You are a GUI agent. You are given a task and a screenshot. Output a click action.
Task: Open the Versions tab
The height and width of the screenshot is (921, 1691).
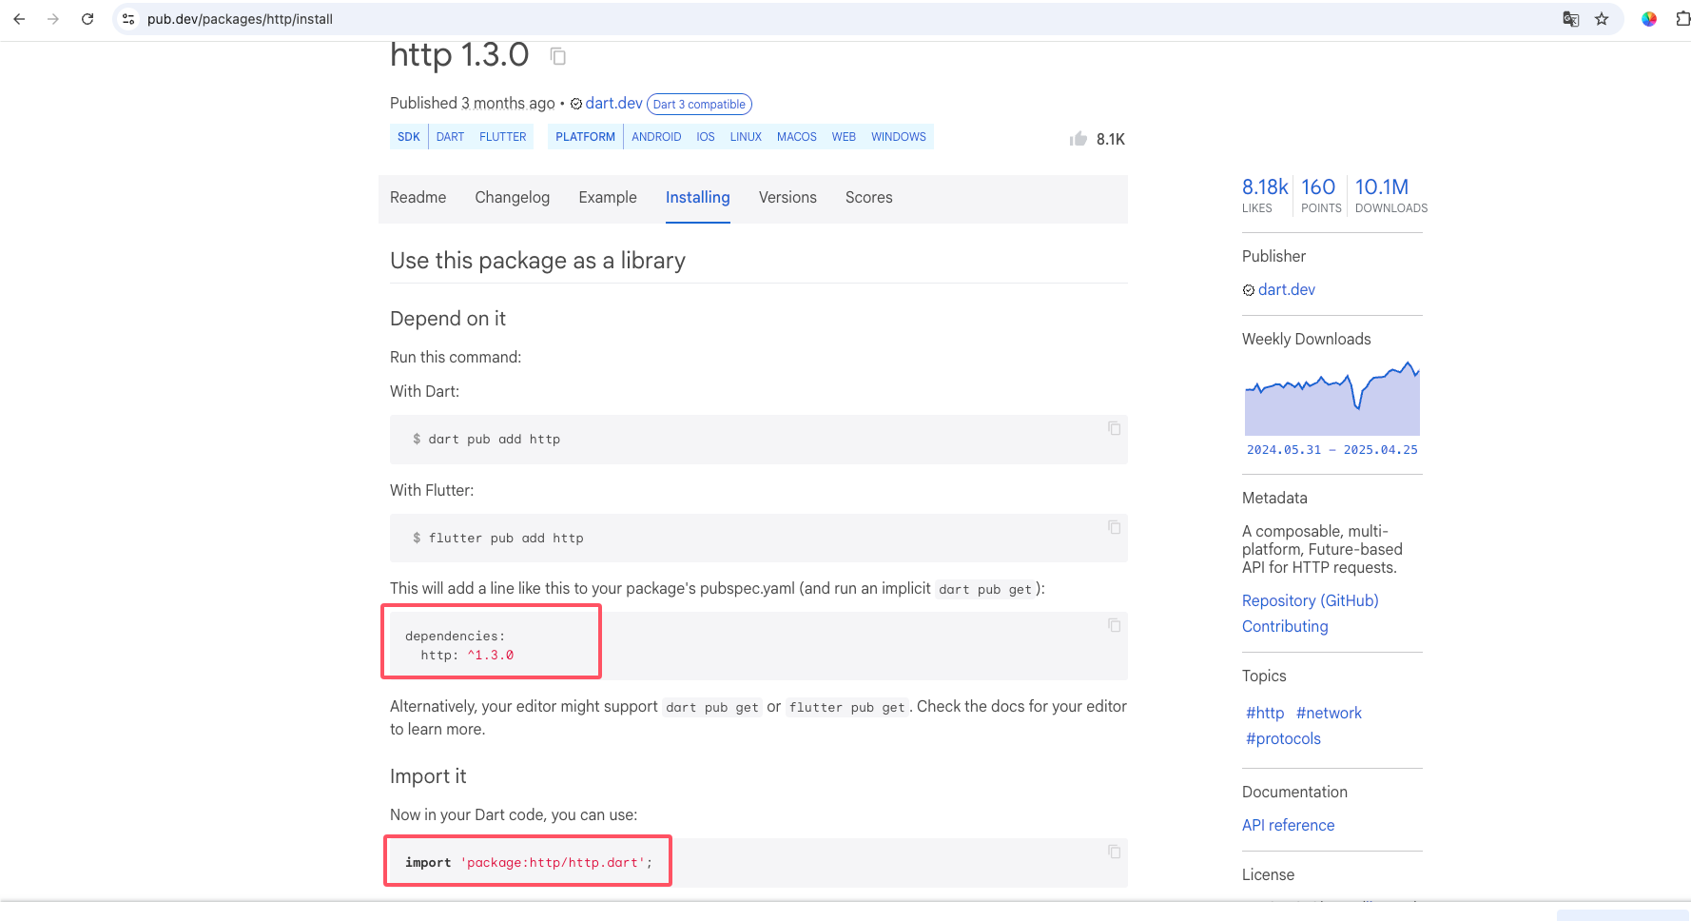787,197
